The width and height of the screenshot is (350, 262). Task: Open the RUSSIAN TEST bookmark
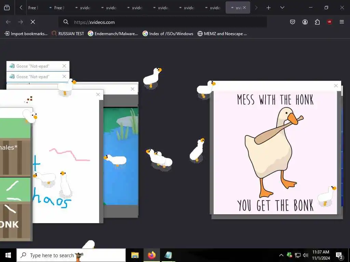point(68,34)
